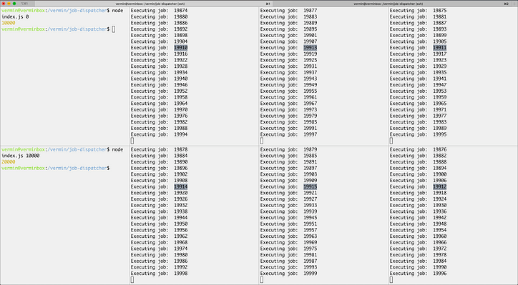Click the yellow output value 10000
The height and width of the screenshot is (285, 518).
(x=9, y=23)
